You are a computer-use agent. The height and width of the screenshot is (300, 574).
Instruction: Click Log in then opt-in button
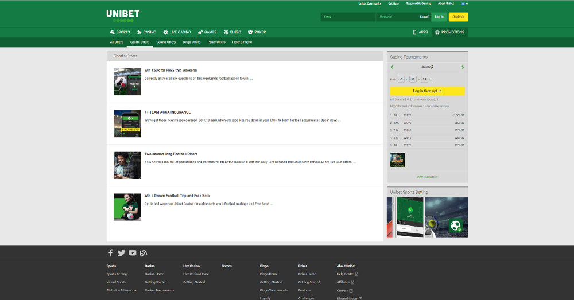pos(427,91)
